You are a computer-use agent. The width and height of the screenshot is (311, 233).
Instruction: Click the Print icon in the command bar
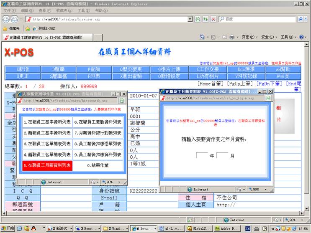(232, 37)
